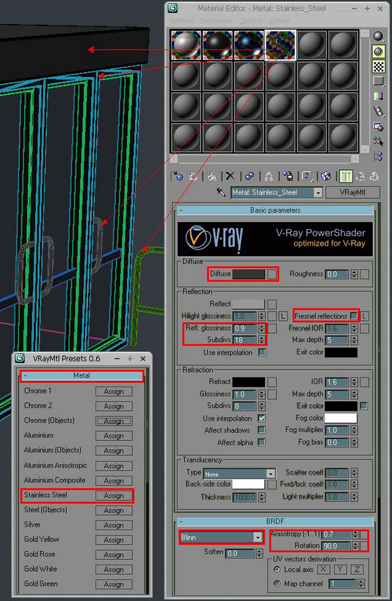
Task: Open the Metal: Stainless_Steel name dropdown
Action: tap(318, 193)
